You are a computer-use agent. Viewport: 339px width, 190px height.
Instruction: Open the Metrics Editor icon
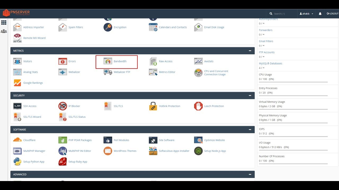point(153,72)
